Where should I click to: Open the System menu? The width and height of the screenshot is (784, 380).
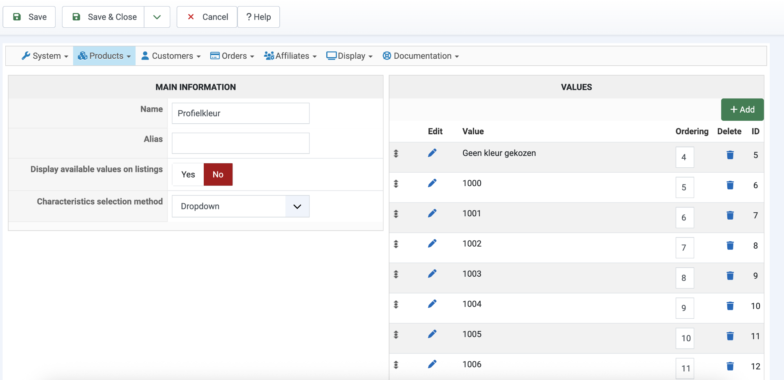tap(45, 56)
